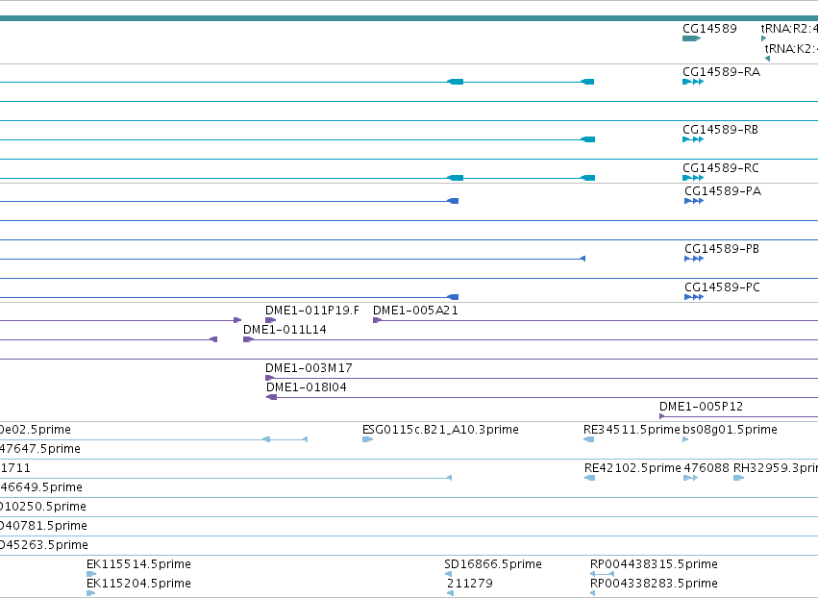Select the CG14589-PC protein arrow glyph
The height and width of the screenshot is (598, 818).
[694, 297]
